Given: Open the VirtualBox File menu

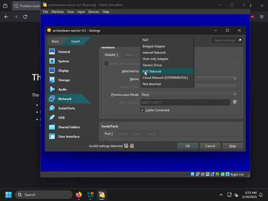Looking at the screenshot, I should pos(46,12).
